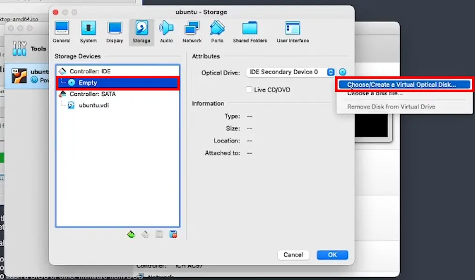Open Tools in the VirtualBox Manager window
475x280 pixels.
29,49
